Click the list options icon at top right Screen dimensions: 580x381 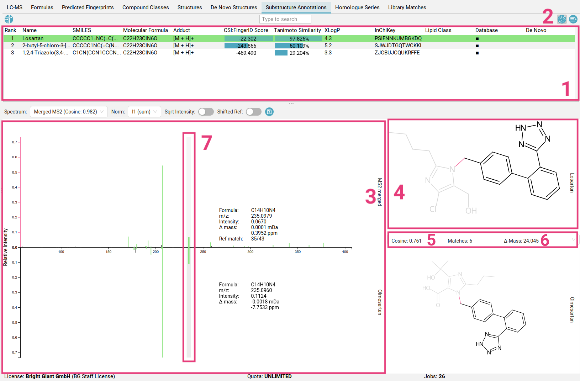(573, 19)
